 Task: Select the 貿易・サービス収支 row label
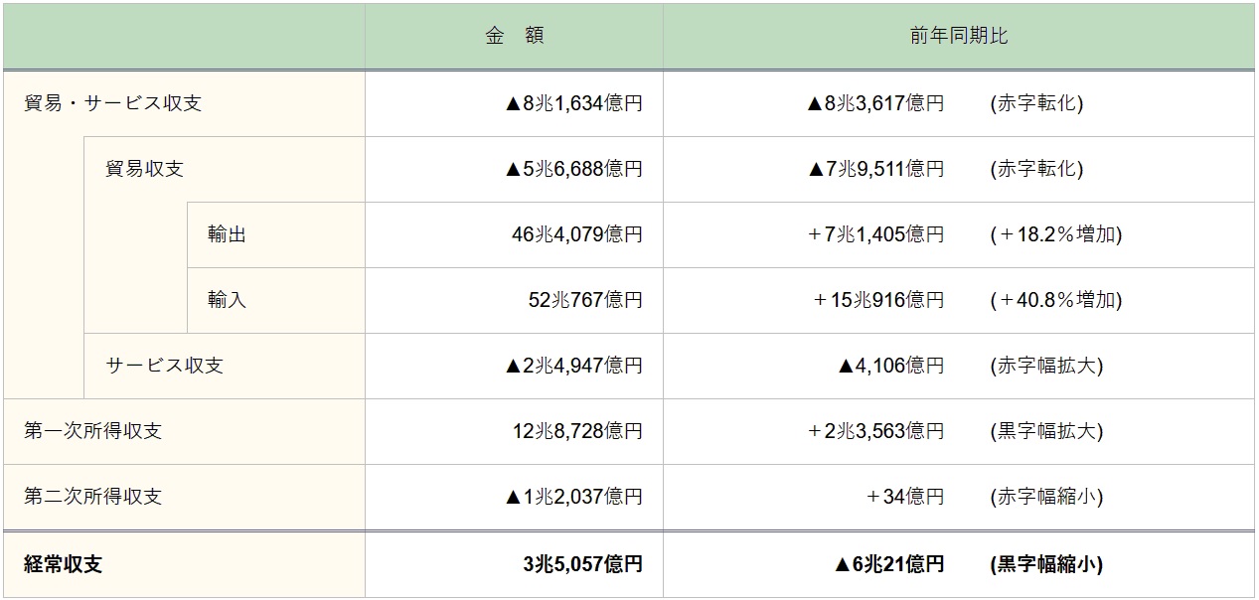(x=113, y=103)
